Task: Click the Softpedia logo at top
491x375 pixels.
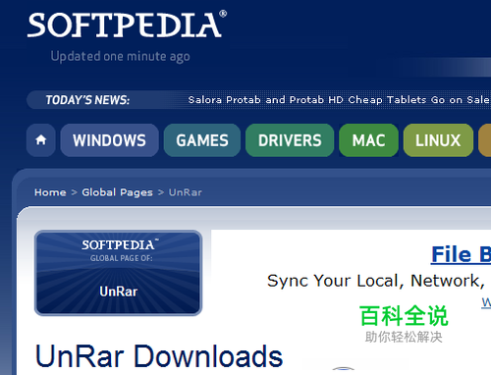Action: point(127,25)
